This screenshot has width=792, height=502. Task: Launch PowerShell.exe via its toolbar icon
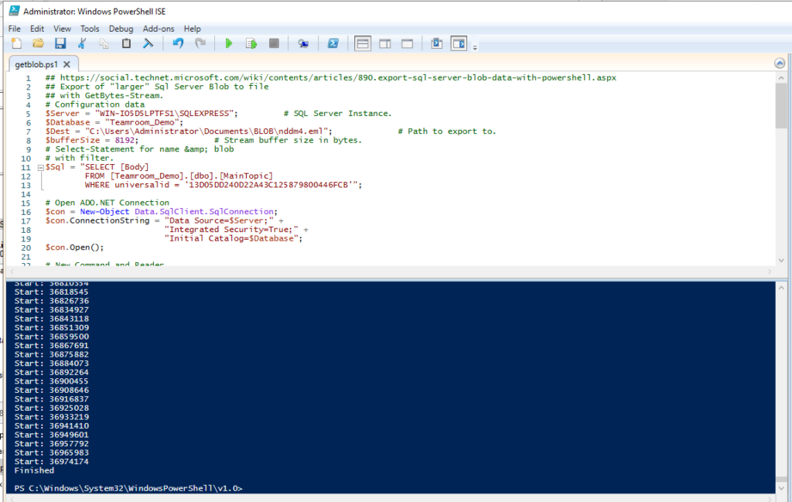pyautogui.click(x=333, y=43)
